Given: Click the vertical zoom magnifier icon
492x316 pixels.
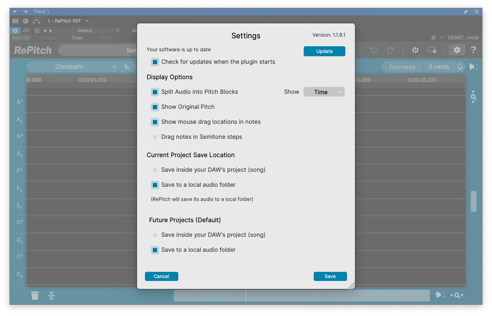Looking at the screenshot, I should [474, 97].
